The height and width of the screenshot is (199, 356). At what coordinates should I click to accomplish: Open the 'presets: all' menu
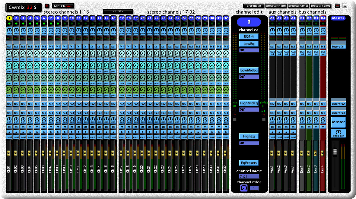pos(253,6)
